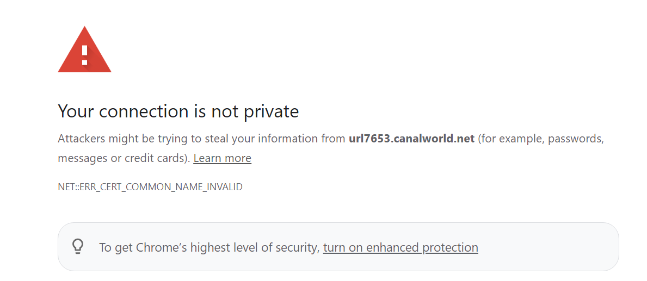Click the word more in the Learn more link

[237, 159]
